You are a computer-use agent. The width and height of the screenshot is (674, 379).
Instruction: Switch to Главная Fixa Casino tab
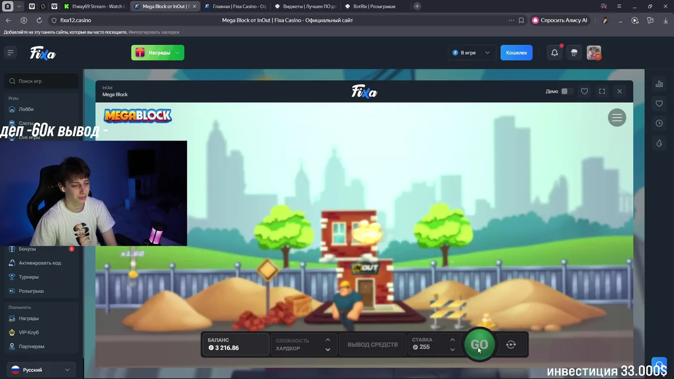tap(235, 6)
